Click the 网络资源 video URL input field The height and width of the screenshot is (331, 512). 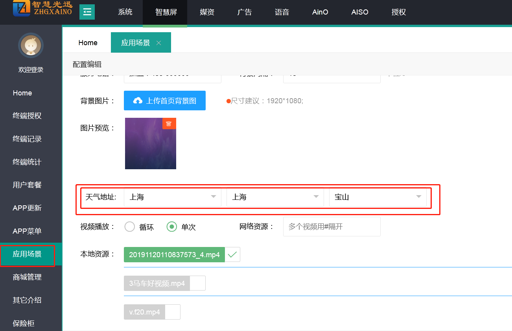(332, 227)
